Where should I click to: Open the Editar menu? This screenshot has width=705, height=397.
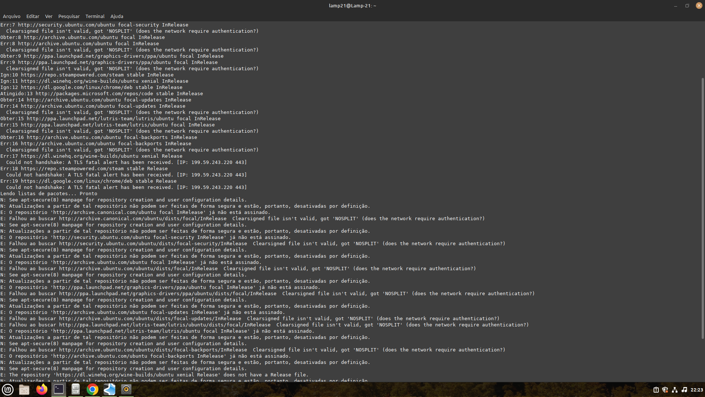[33, 16]
